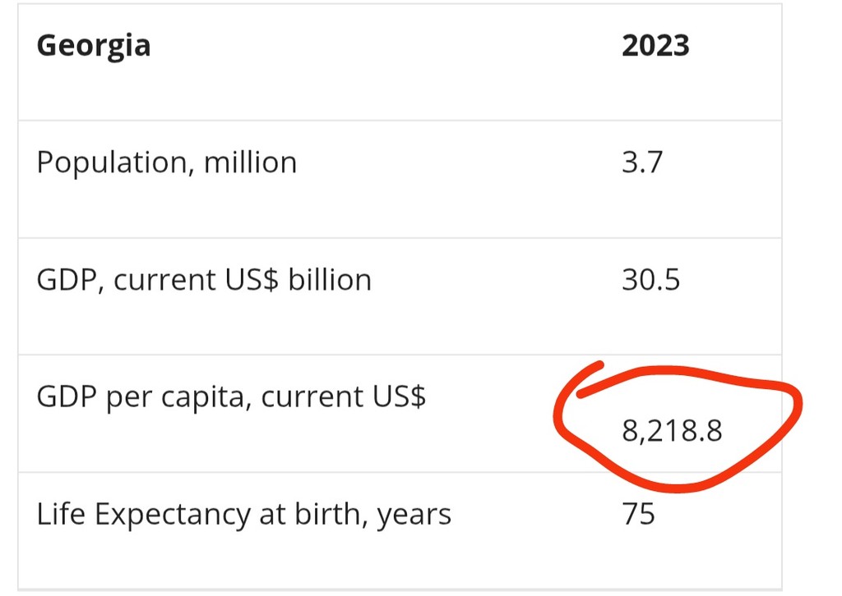
Task: Click the US$ text in GDP row
Action: tap(252, 280)
